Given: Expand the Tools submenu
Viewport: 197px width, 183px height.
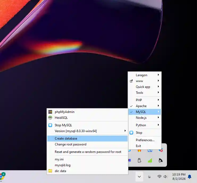Looking at the screenshot, I should coord(145,93).
